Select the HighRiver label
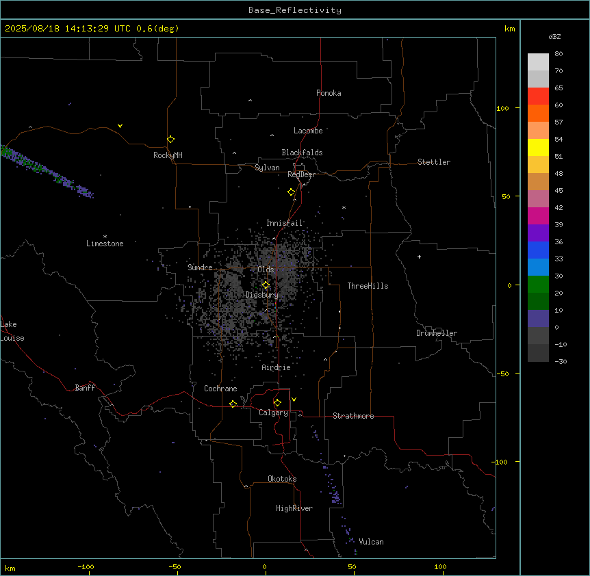The image size is (590, 576). (294, 508)
